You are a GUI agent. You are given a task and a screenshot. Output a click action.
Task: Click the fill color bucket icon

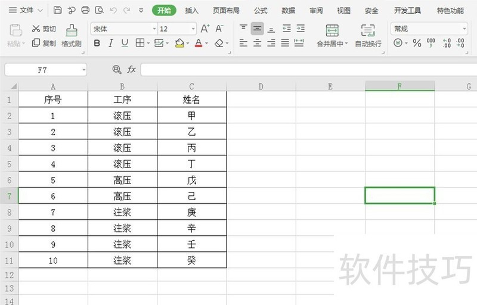click(x=179, y=43)
